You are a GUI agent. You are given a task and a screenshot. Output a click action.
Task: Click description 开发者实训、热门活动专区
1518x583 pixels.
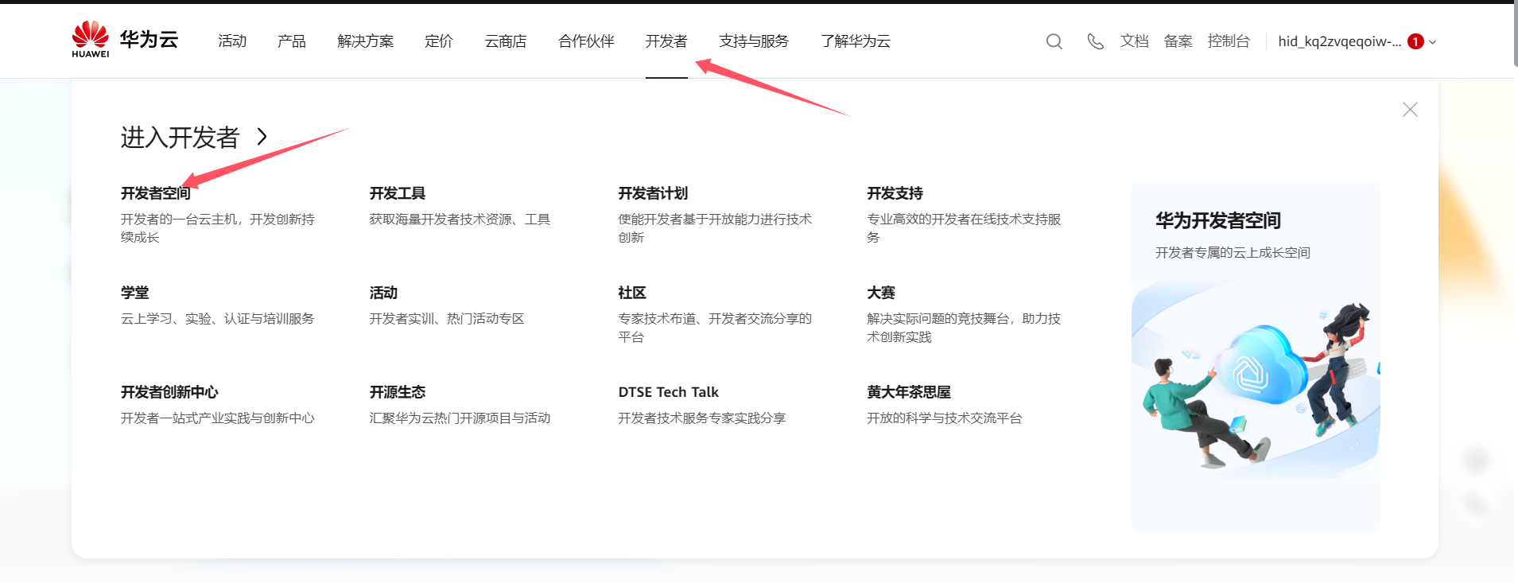coord(447,319)
